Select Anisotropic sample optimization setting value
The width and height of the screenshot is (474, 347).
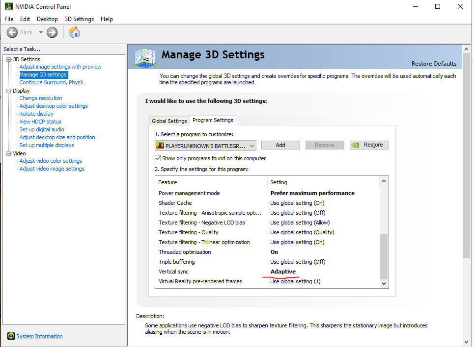[x=298, y=213]
